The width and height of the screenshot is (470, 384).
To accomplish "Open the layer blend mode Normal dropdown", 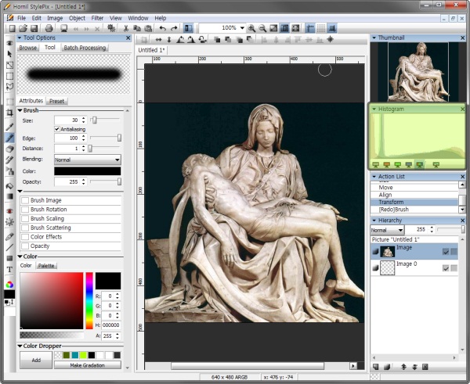I will click(x=388, y=230).
